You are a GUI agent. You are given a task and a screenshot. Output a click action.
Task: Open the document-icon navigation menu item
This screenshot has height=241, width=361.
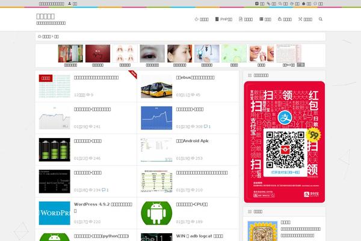point(245,19)
